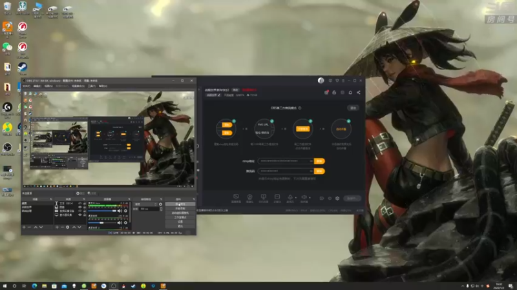Toggle the lock on the display capture source
Screen dimensions: 517x290
(85, 215)
